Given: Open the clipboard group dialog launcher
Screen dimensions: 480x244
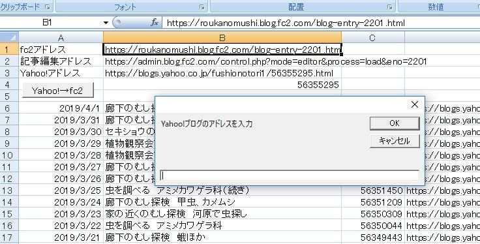Looking at the screenshot, I should tap(48, 7).
